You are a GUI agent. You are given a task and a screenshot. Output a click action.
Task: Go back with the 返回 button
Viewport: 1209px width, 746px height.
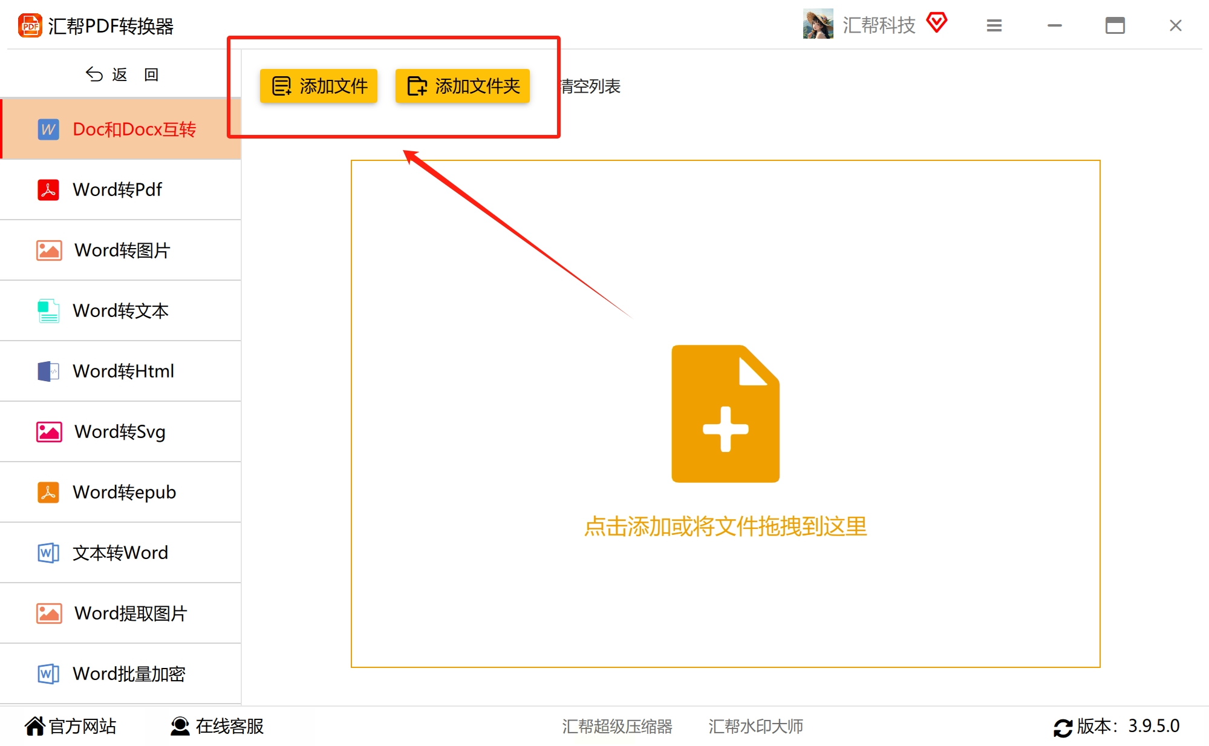pos(121,74)
